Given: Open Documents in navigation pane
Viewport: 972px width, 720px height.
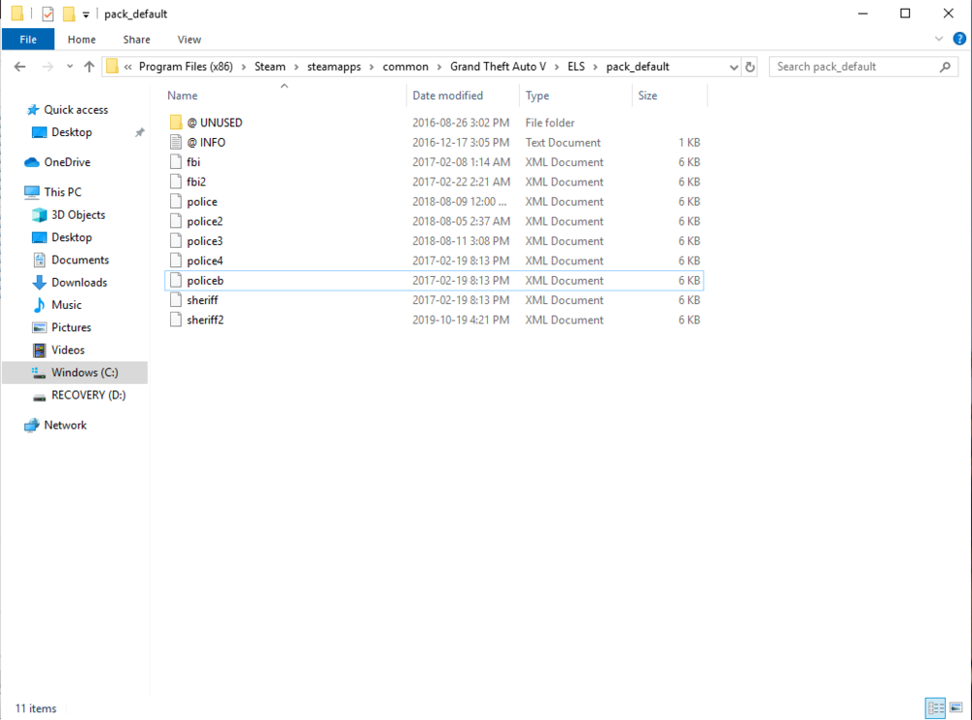Looking at the screenshot, I should (80, 259).
